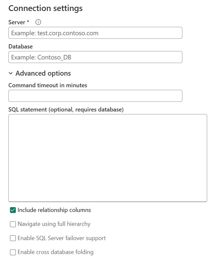Select the checkmark in Include relationship columns
The width and height of the screenshot is (212, 264).
[13, 210]
